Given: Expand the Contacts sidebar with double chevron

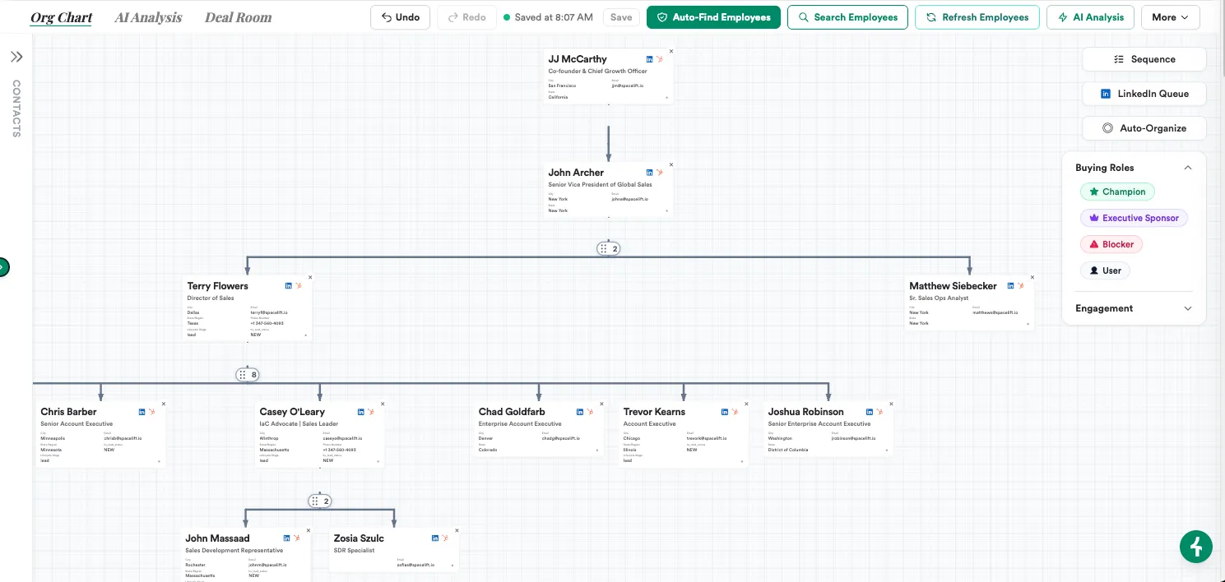Looking at the screenshot, I should tap(16, 57).
